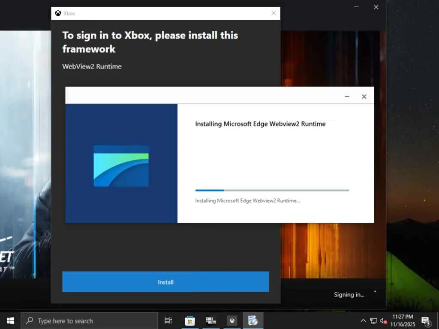The width and height of the screenshot is (439, 329).
Task: Click the WebView2 installation progress bar
Action: pyautogui.click(x=272, y=190)
